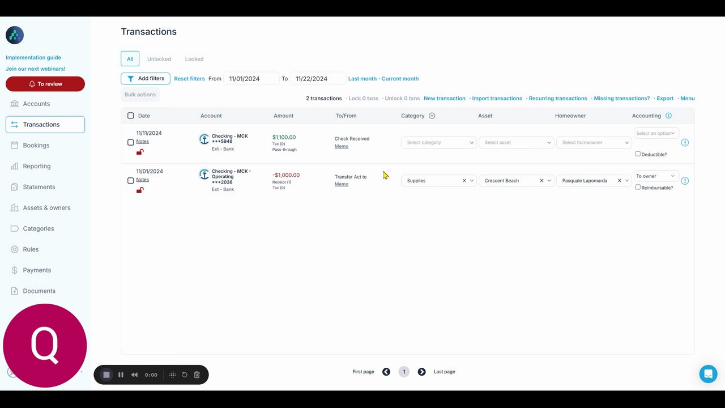Check the Deductible? checkbox
The width and height of the screenshot is (725, 408).
tap(638, 154)
